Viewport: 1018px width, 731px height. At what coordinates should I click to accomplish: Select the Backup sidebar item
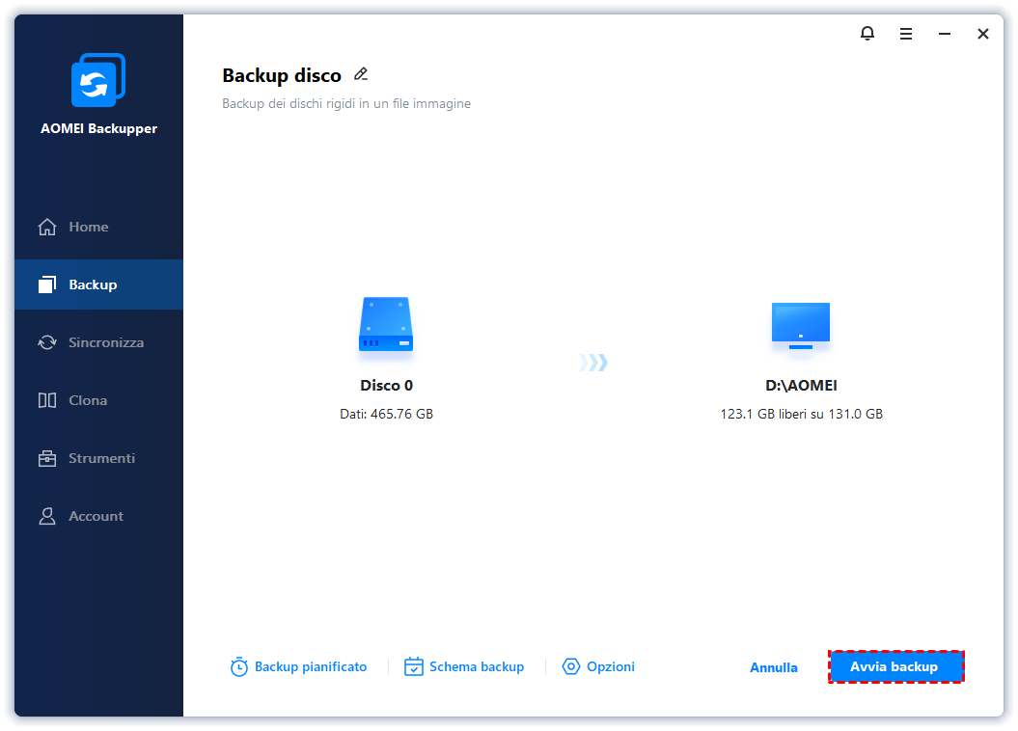[98, 284]
